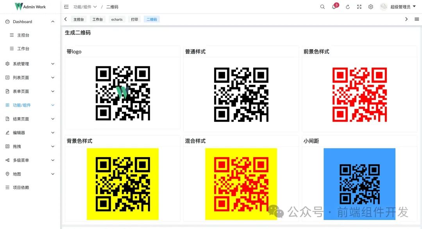The image size is (422, 229).
Task: Click the user avatar icon
Action: point(384,7)
